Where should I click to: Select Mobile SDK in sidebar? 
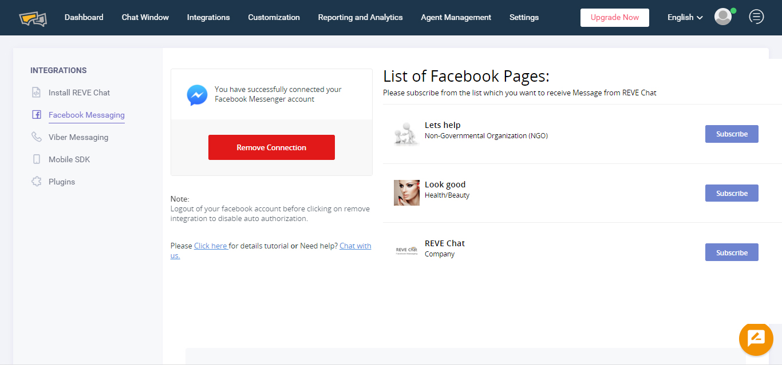[x=69, y=159]
